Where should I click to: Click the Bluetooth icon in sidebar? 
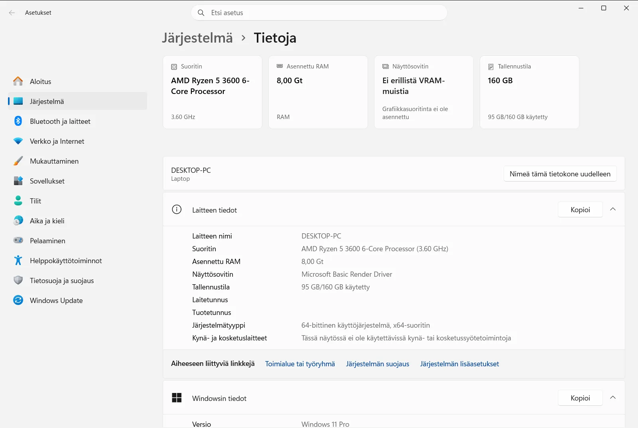point(18,121)
